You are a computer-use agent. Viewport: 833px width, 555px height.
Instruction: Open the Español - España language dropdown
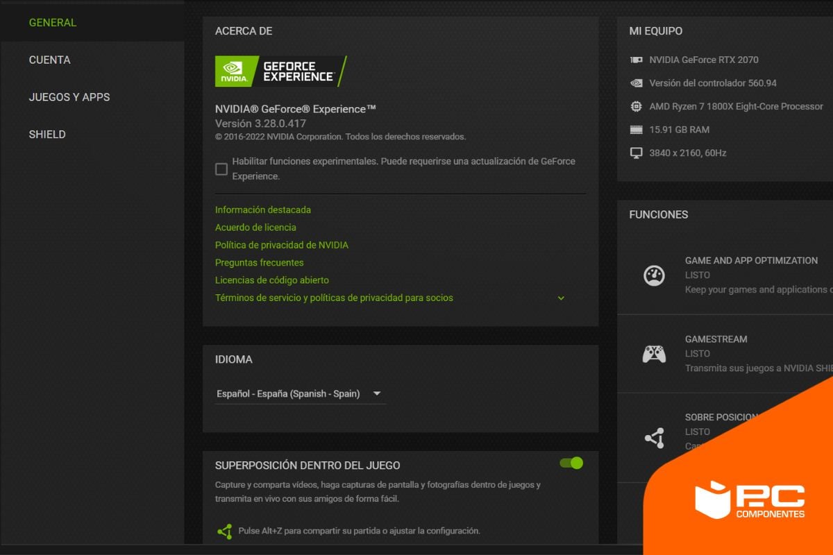tap(300, 394)
